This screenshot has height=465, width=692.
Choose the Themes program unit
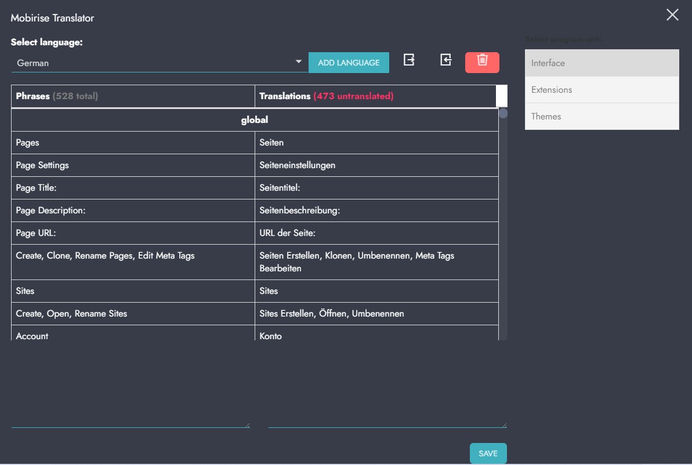[x=602, y=117]
